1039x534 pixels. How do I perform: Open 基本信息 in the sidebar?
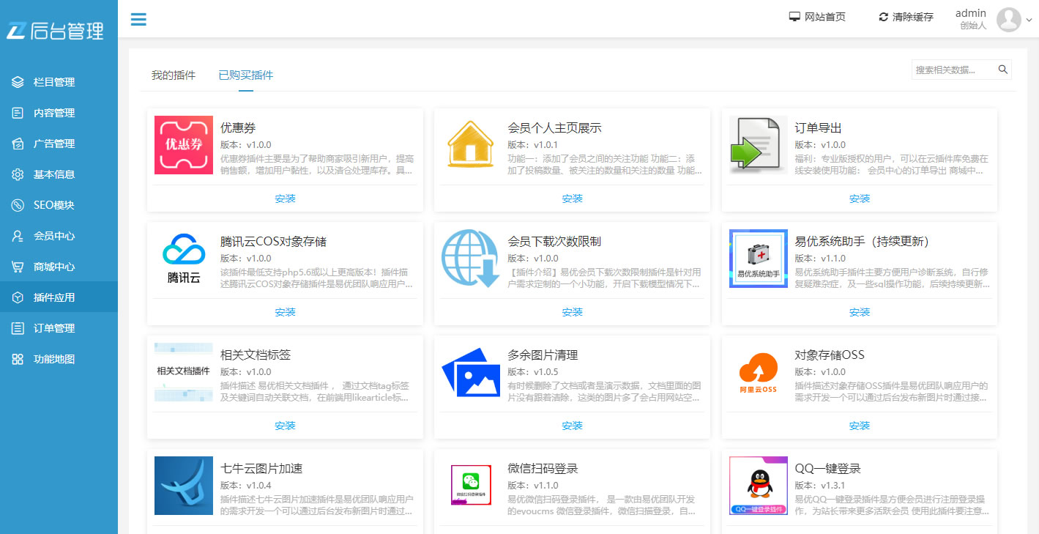[x=59, y=174]
